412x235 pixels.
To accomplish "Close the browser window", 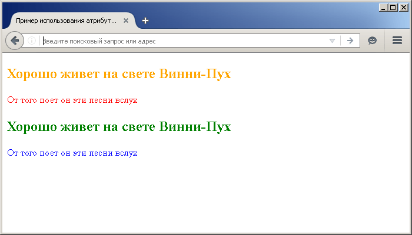I will point(403,8).
